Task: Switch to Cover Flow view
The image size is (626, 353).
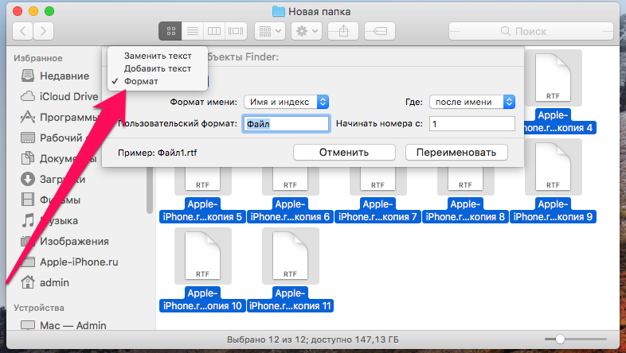Action: [236, 31]
